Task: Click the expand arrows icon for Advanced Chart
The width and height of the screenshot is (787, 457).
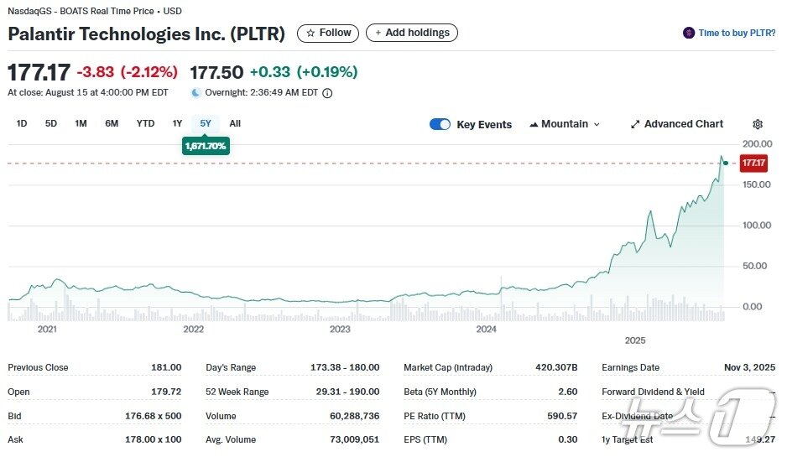Action: click(x=635, y=124)
